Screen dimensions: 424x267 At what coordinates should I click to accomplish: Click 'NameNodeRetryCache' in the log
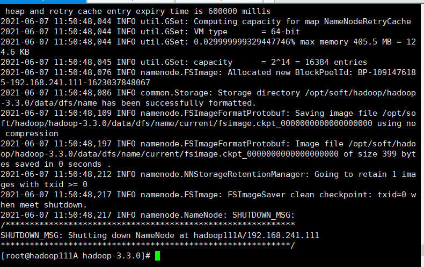click(368, 21)
